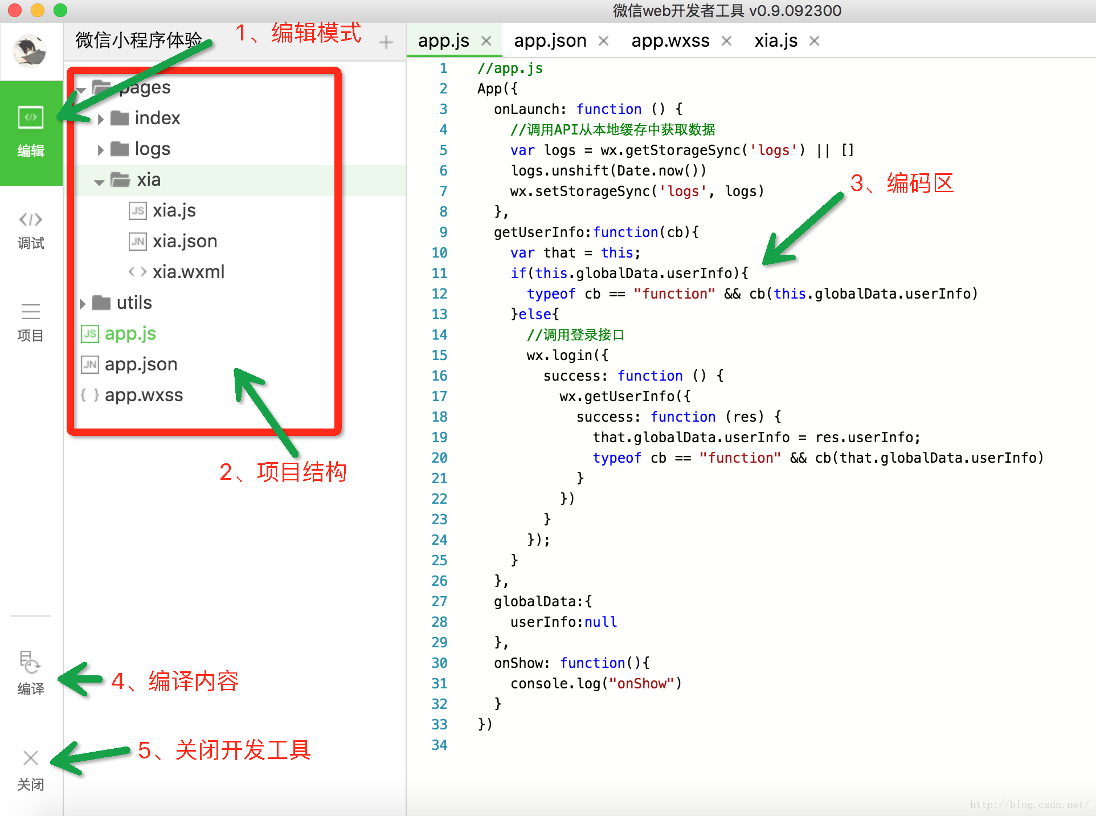Open app.js in the file tree
The height and width of the screenshot is (816, 1096).
tap(130, 333)
